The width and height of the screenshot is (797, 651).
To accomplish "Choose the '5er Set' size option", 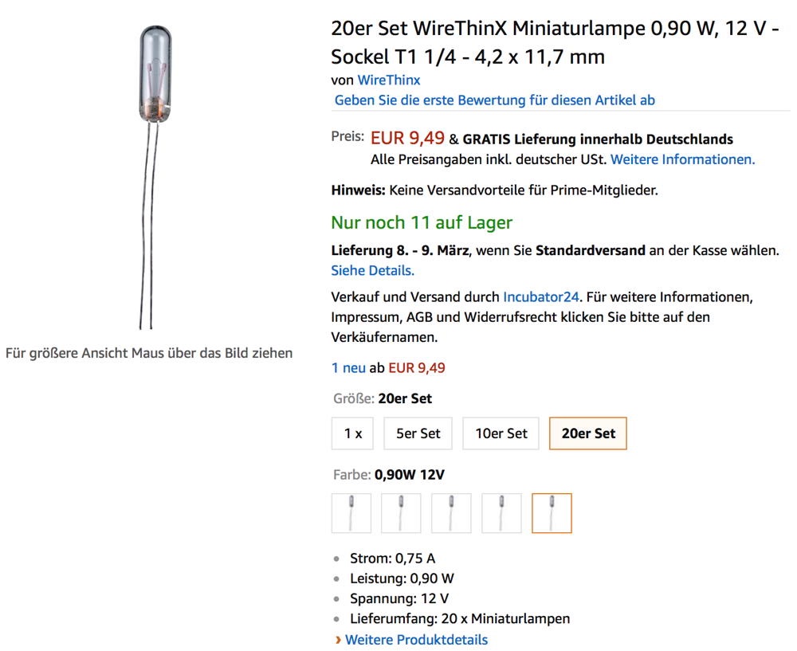I will click(x=418, y=433).
